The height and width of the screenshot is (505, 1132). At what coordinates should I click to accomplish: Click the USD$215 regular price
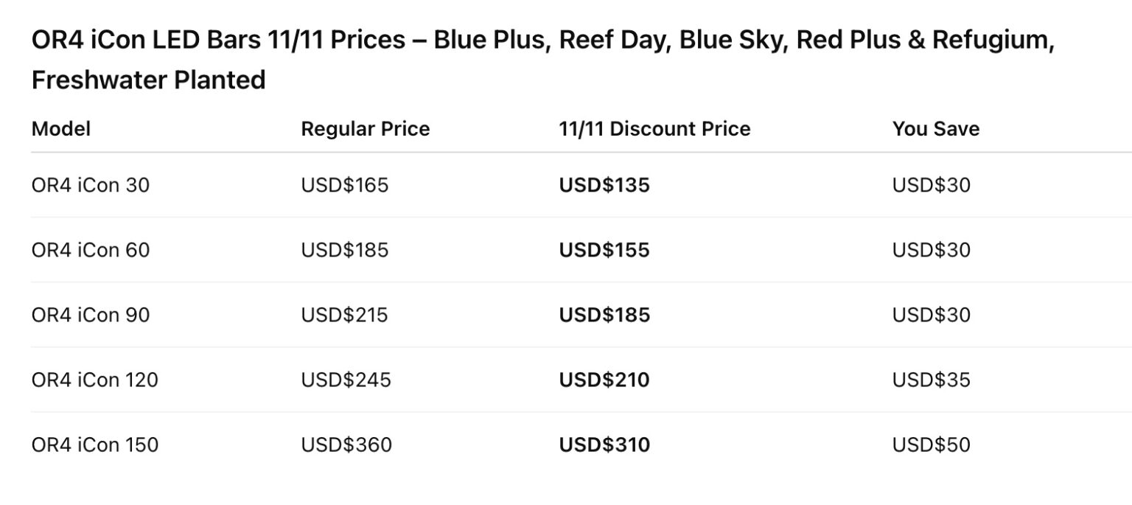click(344, 315)
